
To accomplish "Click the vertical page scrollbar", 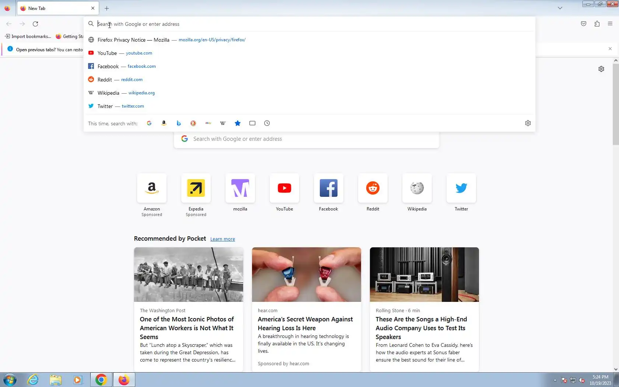I will pos(616,104).
